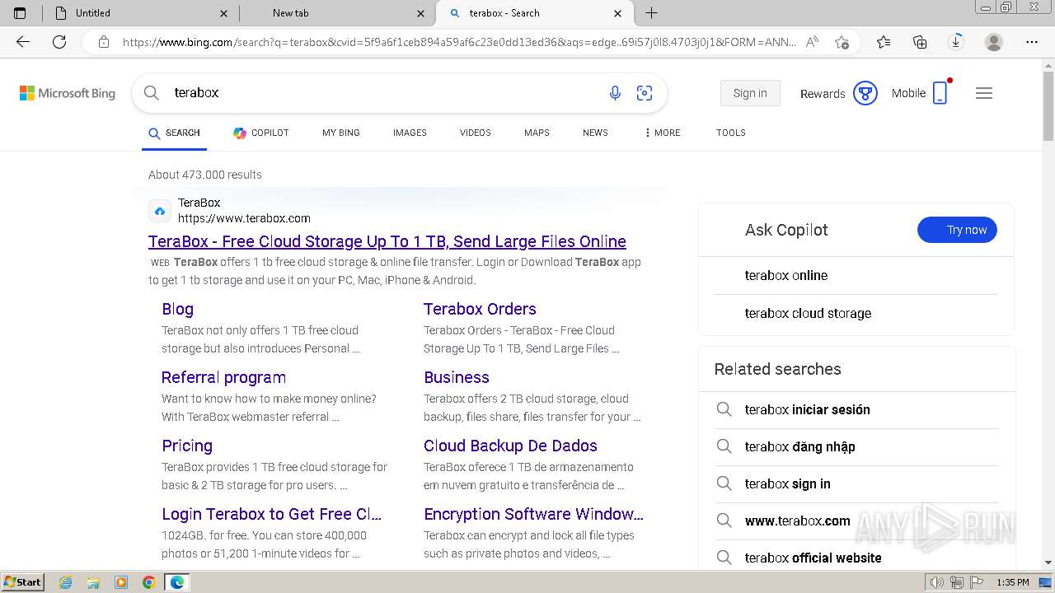
Task: Select the MY BING tab
Action: pos(341,133)
